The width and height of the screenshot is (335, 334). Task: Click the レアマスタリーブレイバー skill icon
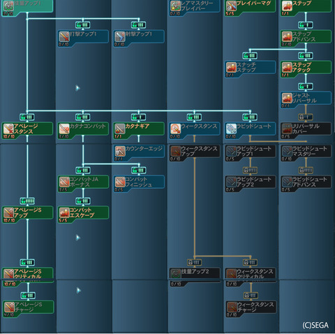pos(176,6)
